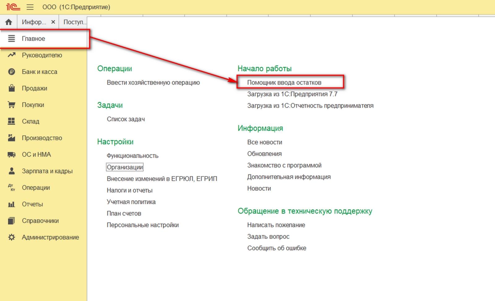Image resolution: width=495 pixels, height=301 pixels.
Task: Click the Производство factory icon
Action: pos(11,138)
